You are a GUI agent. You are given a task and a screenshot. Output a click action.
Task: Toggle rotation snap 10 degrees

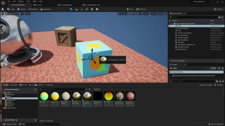click(x=146, y=14)
